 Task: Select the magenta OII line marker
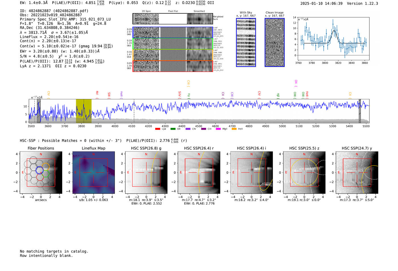[x=296, y=84]
